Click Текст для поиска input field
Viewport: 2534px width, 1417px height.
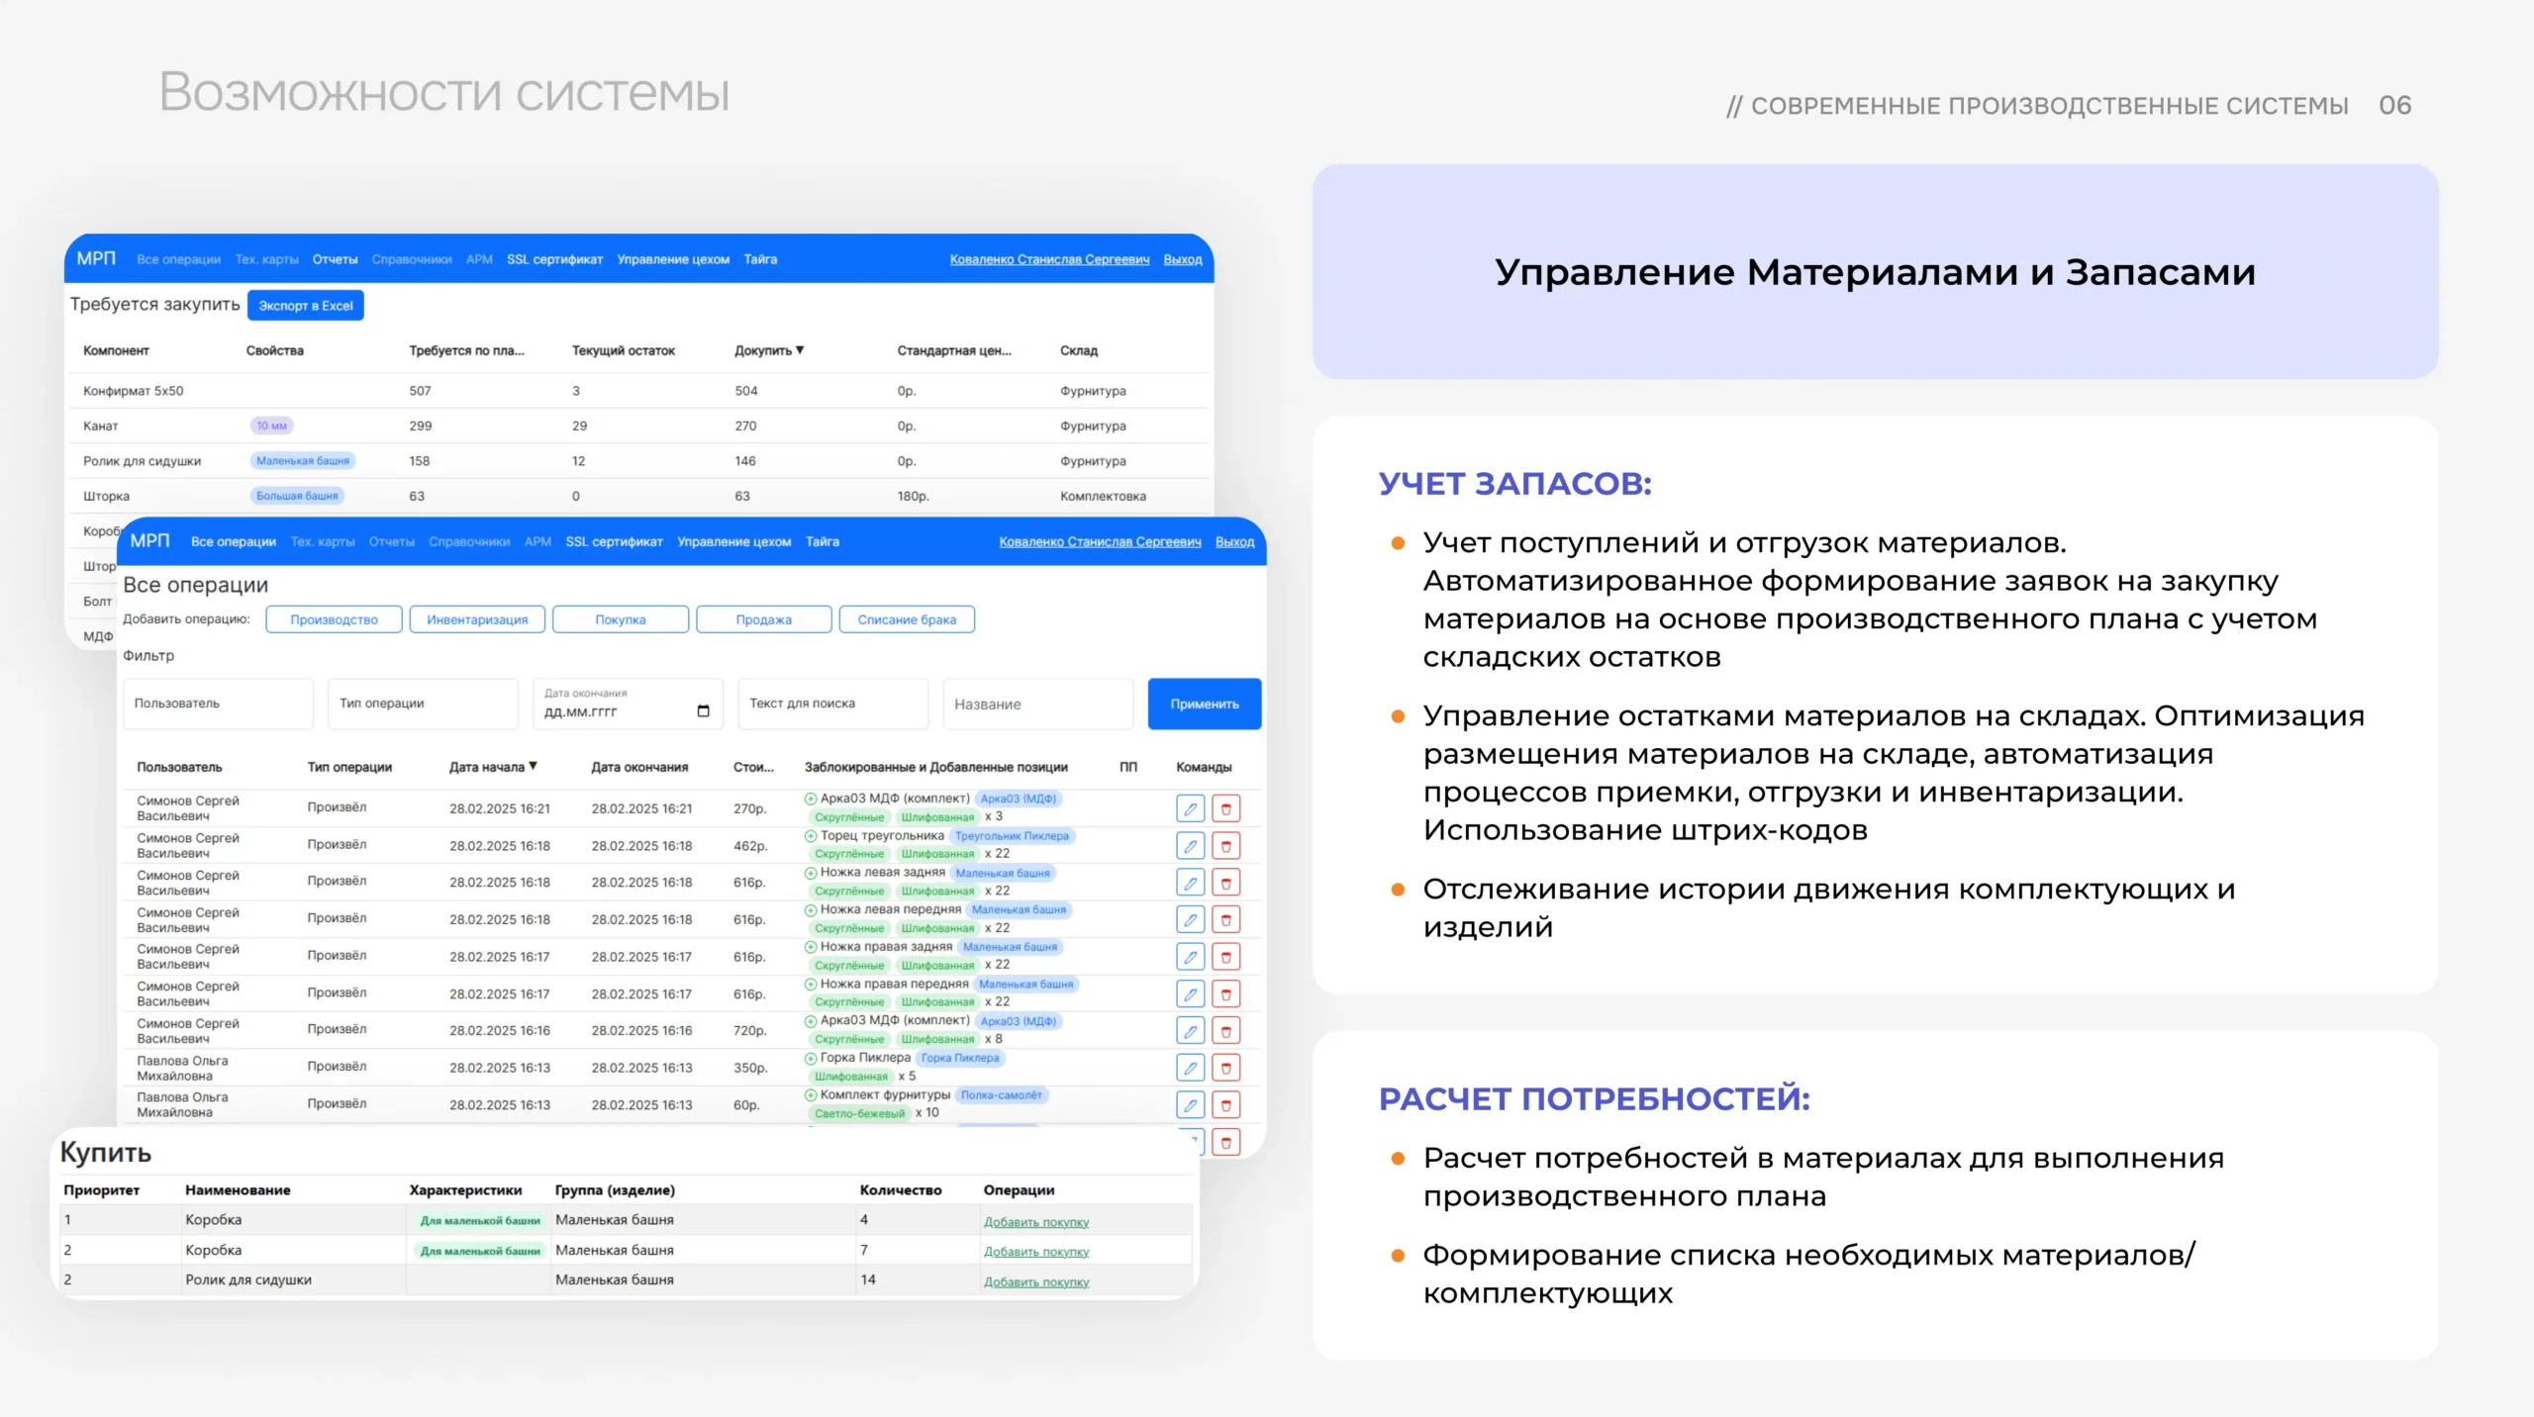[x=831, y=704]
